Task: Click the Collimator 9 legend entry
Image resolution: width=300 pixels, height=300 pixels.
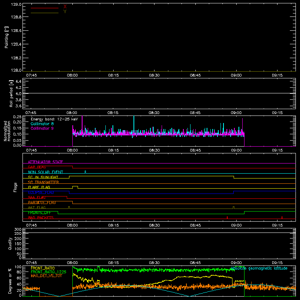Action: 42,128
